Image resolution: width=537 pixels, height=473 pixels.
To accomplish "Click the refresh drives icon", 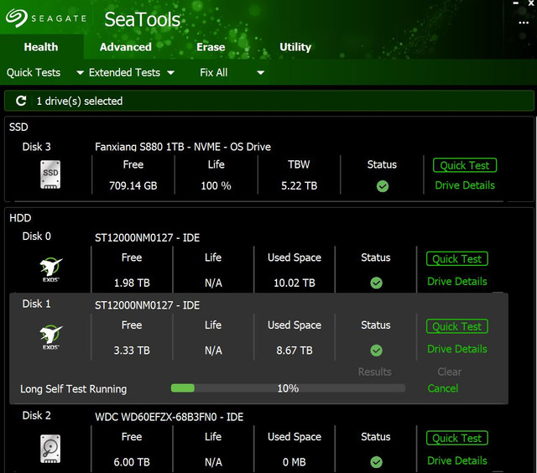I will (x=21, y=101).
